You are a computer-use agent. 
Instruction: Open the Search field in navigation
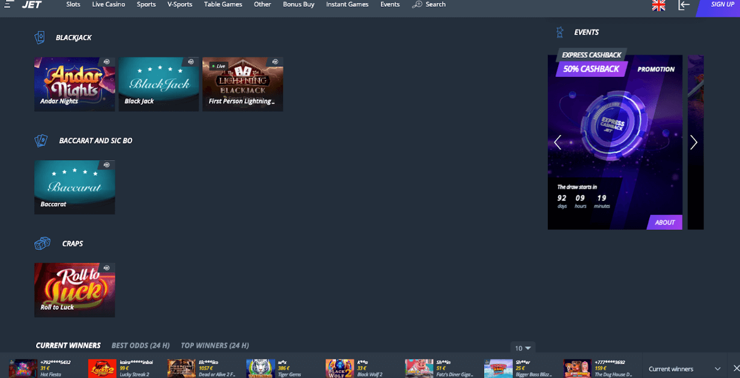click(429, 4)
